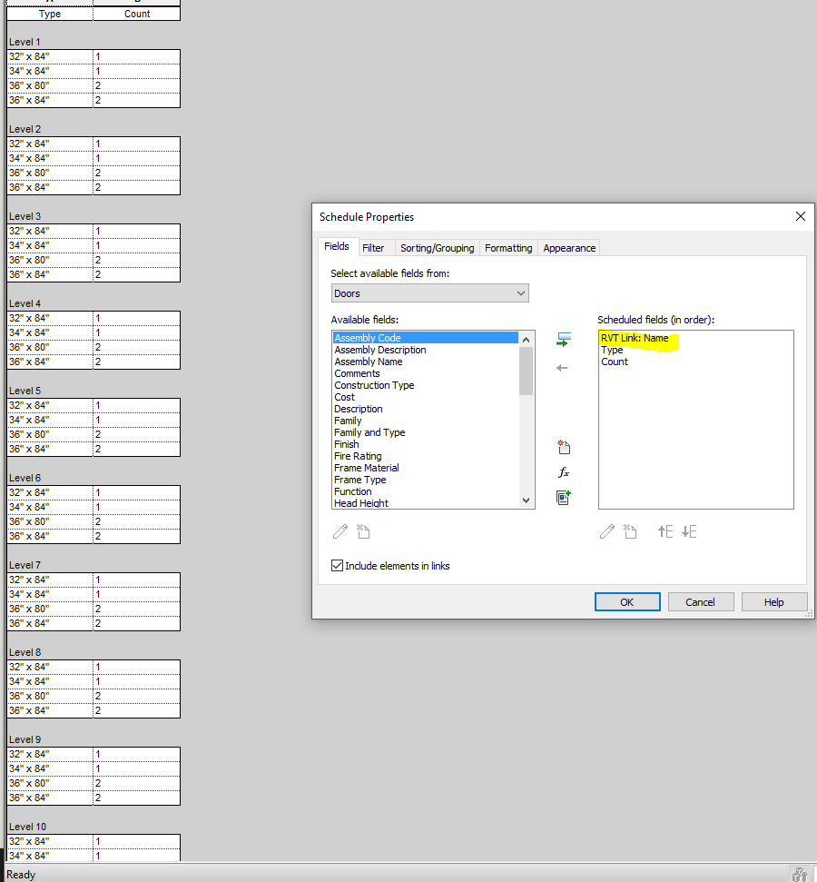Click the Available fields scrollbar thumb
Viewport: 817px width, 882px height.
pyautogui.click(x=527, y=371)
